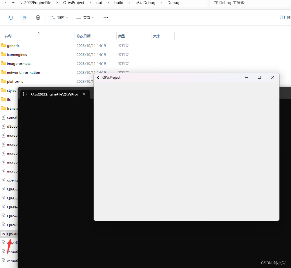Sort by 名称 column header
Viewport: 291px width, 268px height.
coord(8,36)
